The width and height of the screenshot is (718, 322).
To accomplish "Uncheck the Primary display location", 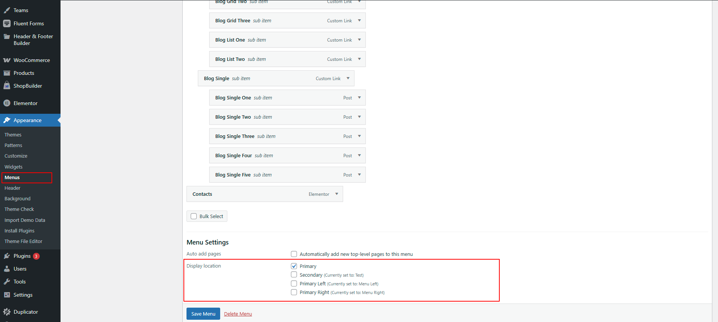I will click(x=294, y=266).
